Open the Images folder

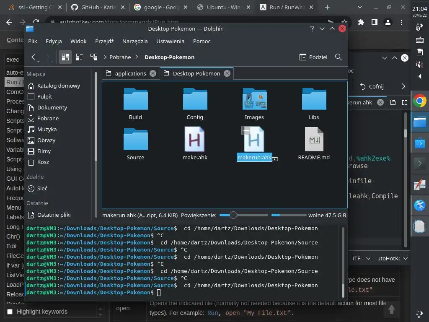tap(254, 104)
